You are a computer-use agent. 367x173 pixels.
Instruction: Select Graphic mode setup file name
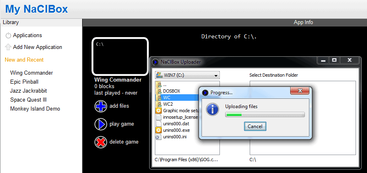tap(181, 111)
